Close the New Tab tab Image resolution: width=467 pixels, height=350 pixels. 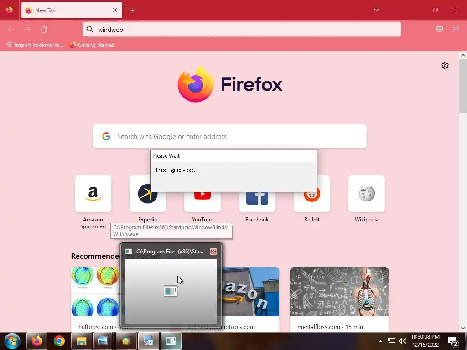point(115,10)
